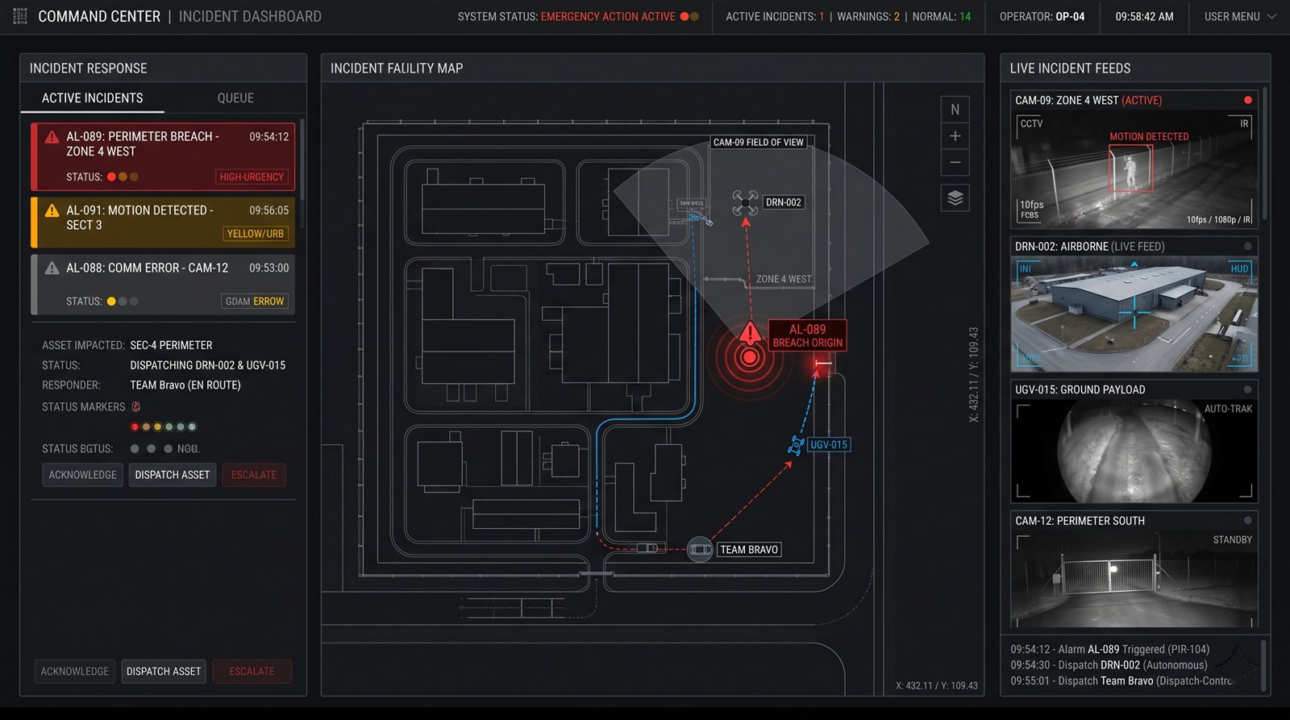Open the DRN-002 airborne live feed
Viewport: 1290px width, 720px height.
coord(1134,304)
